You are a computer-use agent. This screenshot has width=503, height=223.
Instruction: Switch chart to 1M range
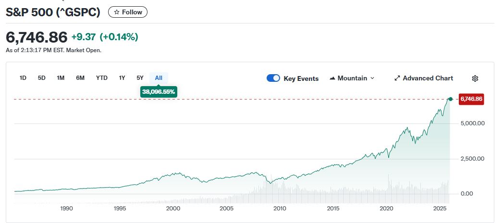click(x=61, y=78)
